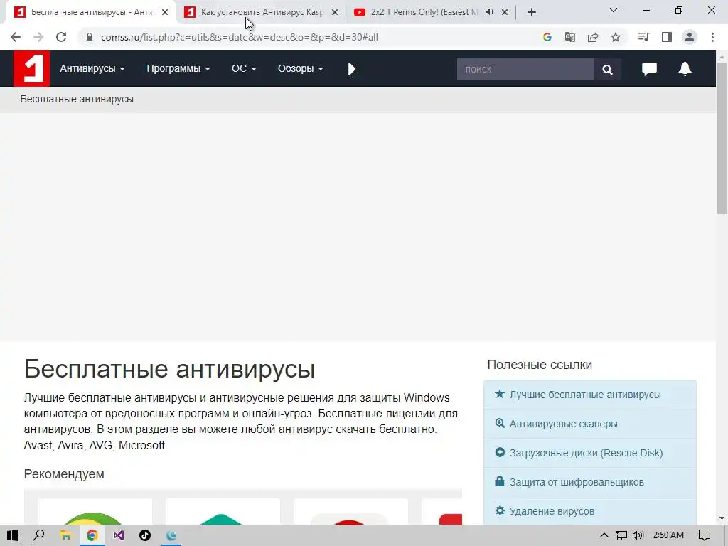Expand the Обзоры dropdown menu
728x546 pixels.
click(x=301, y=68)
